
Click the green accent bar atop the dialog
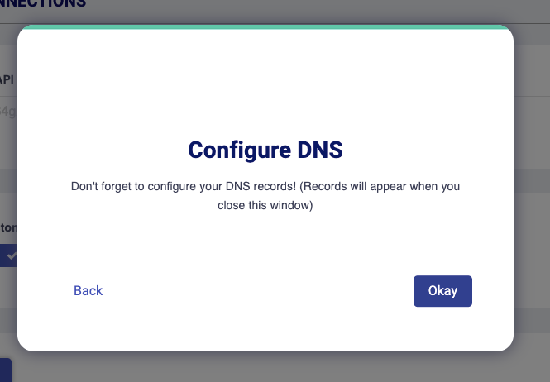pyautogui.click(x=265, y=27)
